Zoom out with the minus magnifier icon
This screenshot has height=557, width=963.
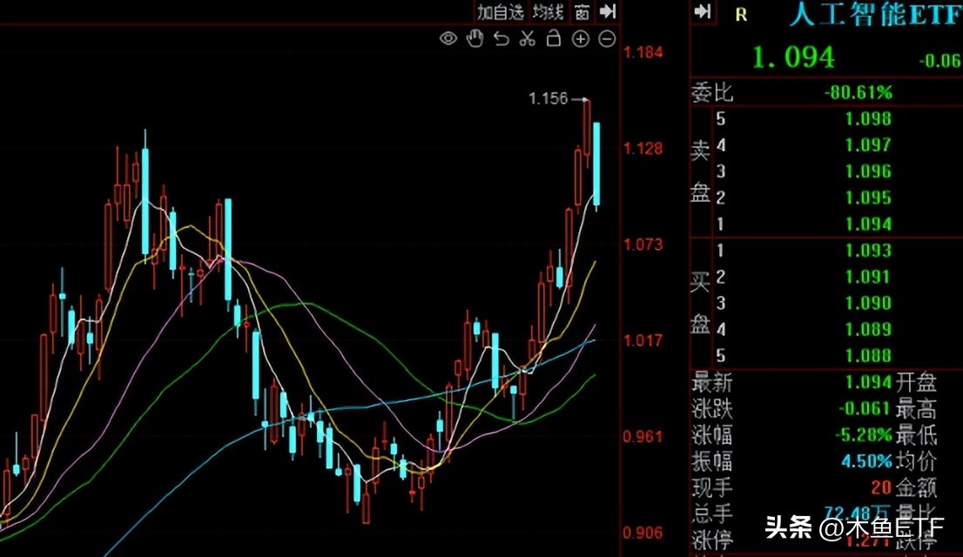click(x=606, y=39)
